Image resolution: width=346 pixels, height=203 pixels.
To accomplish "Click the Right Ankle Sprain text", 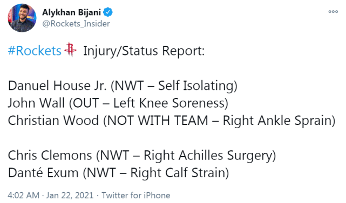I will coord(277,121).
